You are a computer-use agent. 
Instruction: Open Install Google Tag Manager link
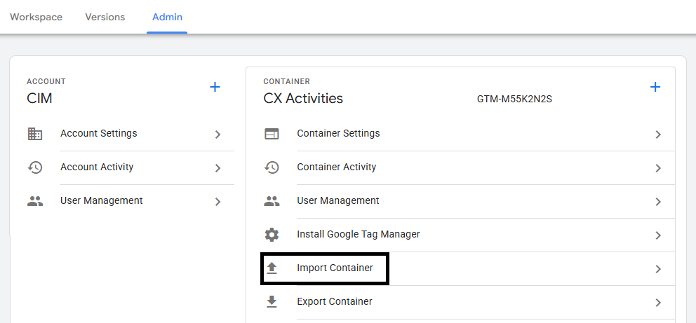coord(358,235)
